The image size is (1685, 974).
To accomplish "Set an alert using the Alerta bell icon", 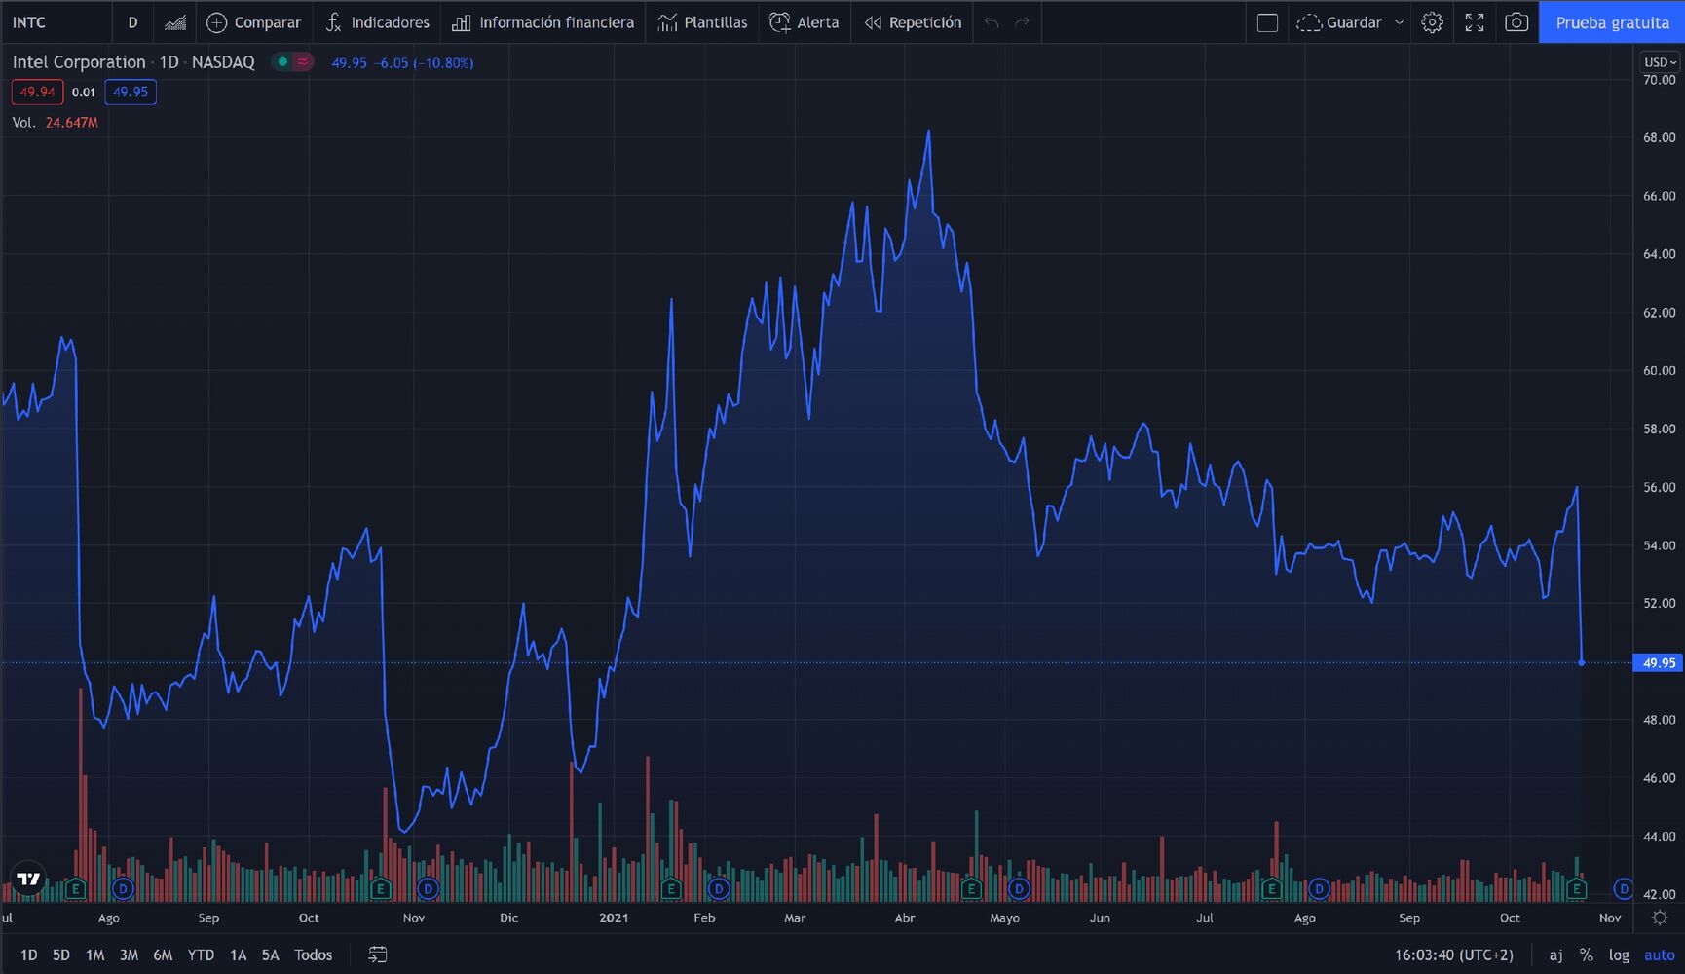I will pos(805,21).
